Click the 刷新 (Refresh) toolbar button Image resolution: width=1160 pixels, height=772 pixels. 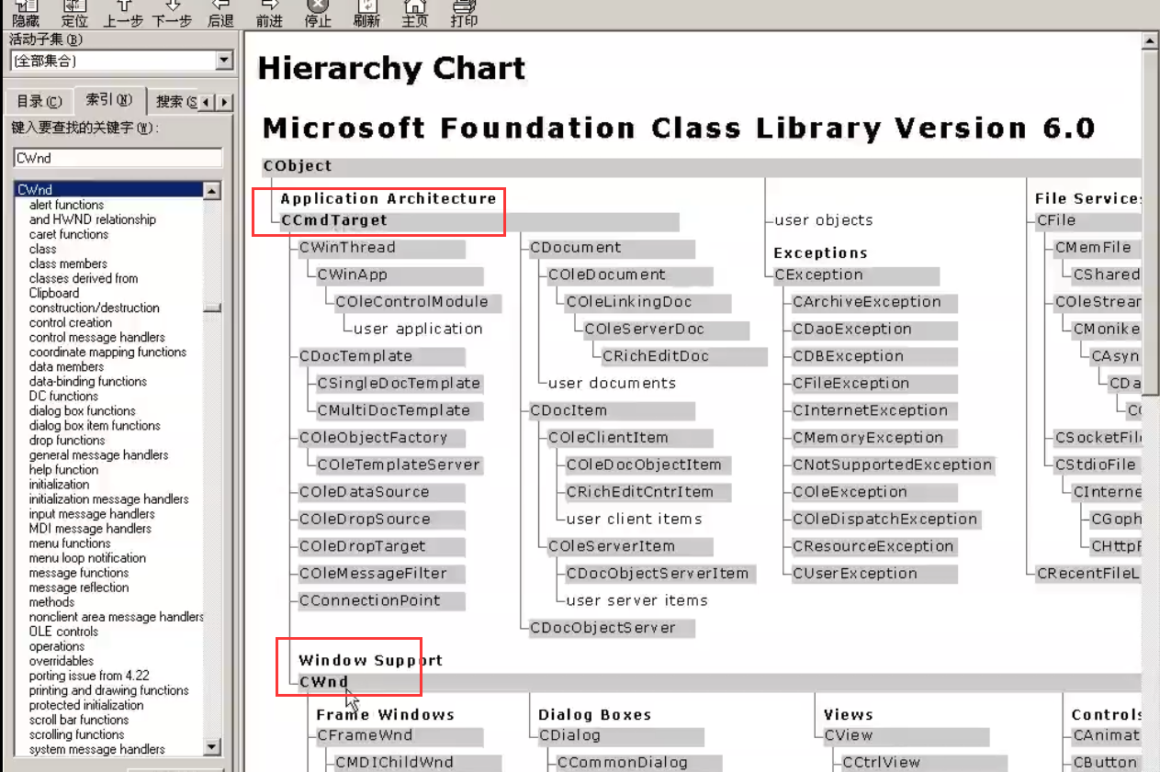(366, 13)
